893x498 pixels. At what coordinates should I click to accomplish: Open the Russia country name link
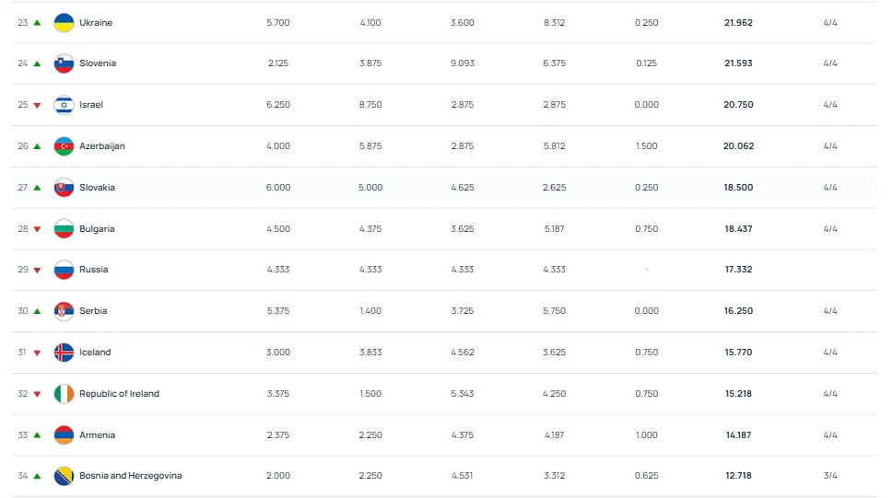93,269
